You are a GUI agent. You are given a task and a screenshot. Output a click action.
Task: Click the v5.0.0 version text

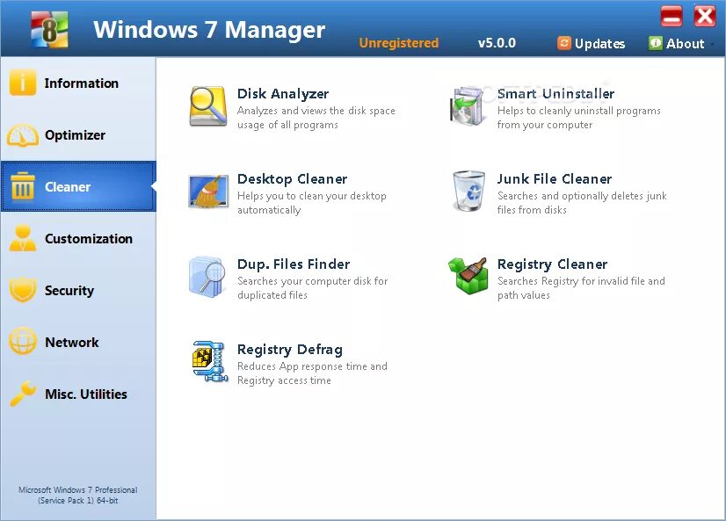(497, 43)
